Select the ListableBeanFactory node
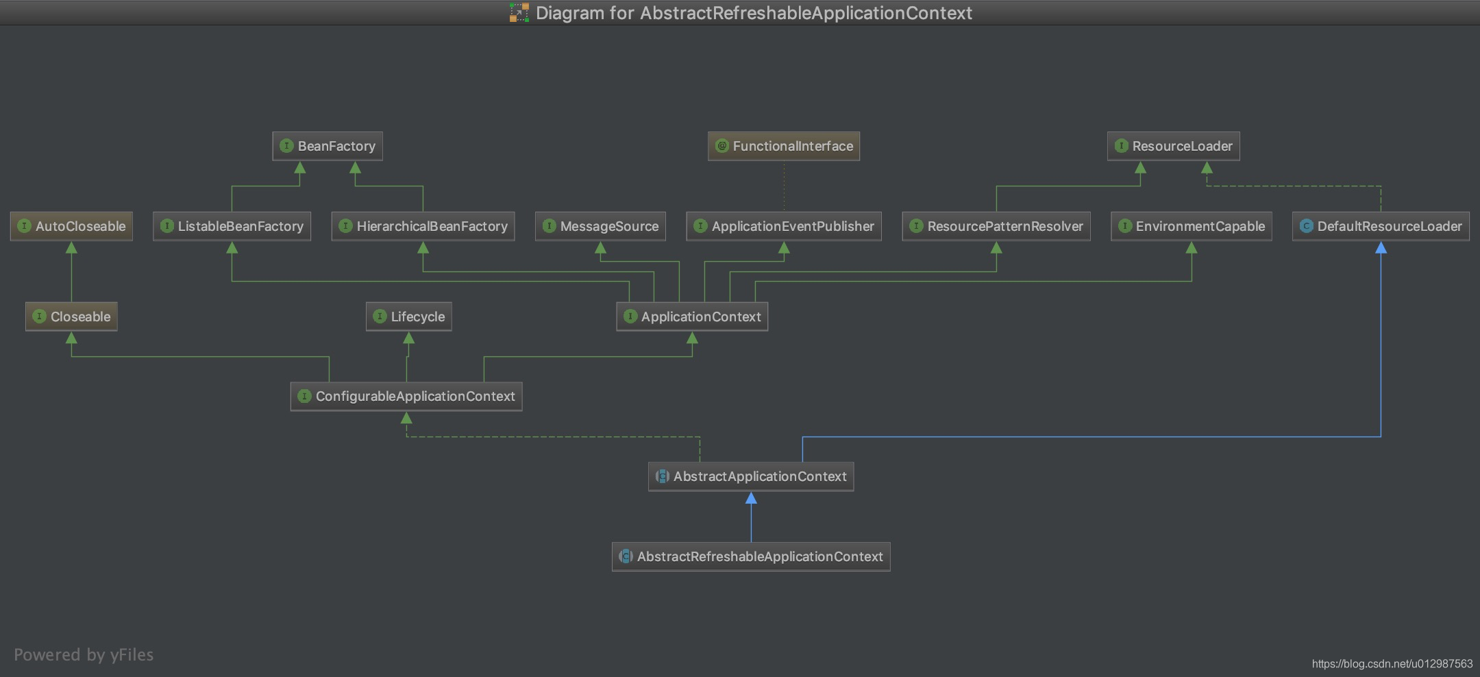Screen dimensions: 1480x677 coord(232,226)
